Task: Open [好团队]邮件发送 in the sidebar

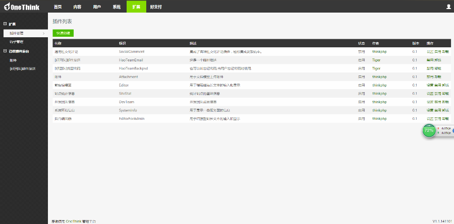Action: tap(23, 69)
